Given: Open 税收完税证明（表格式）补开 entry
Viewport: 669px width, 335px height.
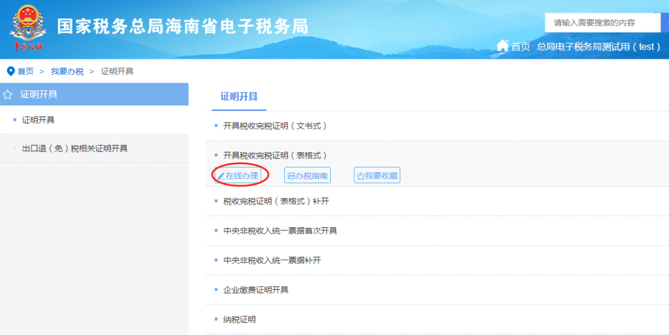Looking at the screenshot, I should click(276, 201).
